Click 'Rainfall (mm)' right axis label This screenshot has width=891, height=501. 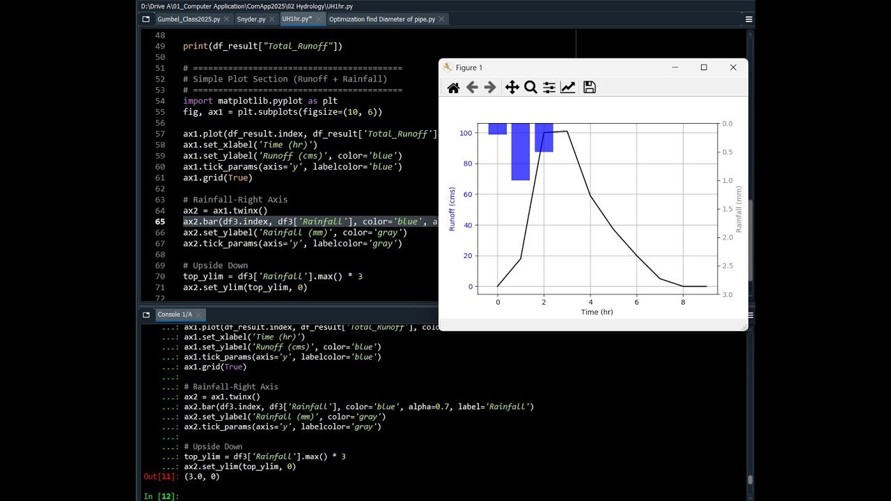click(x=739, y=209)
